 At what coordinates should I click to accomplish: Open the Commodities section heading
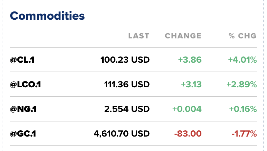pyautogui.click(x=47, y=15)
